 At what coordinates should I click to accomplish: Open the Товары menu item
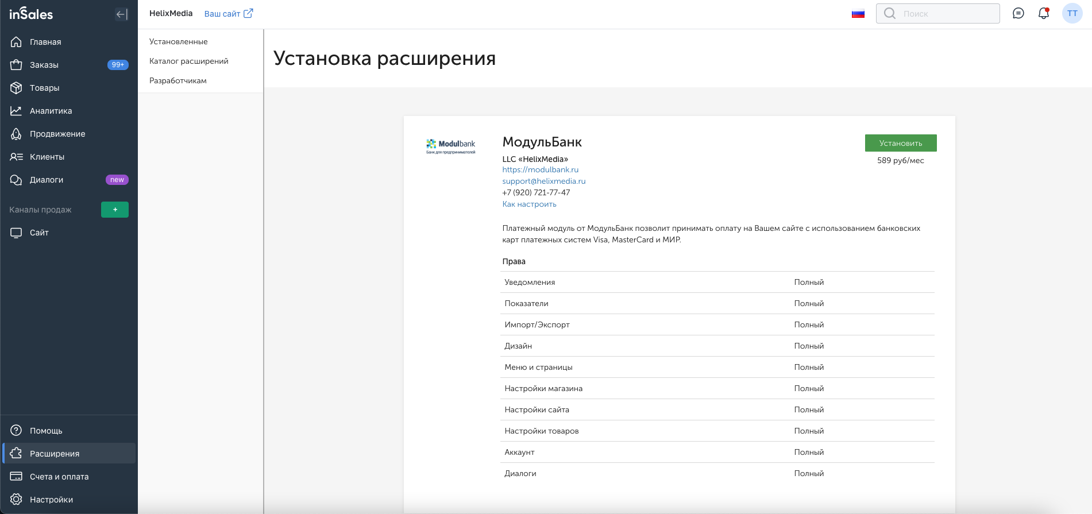(x=69, y=88)
